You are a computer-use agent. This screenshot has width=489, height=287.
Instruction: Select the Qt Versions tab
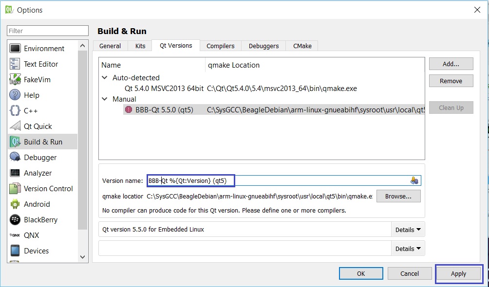[176, 46]
